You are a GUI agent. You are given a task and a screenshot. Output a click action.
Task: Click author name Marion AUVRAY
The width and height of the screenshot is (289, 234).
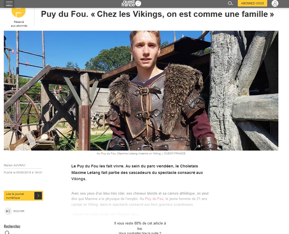click(x=15, y=165)
